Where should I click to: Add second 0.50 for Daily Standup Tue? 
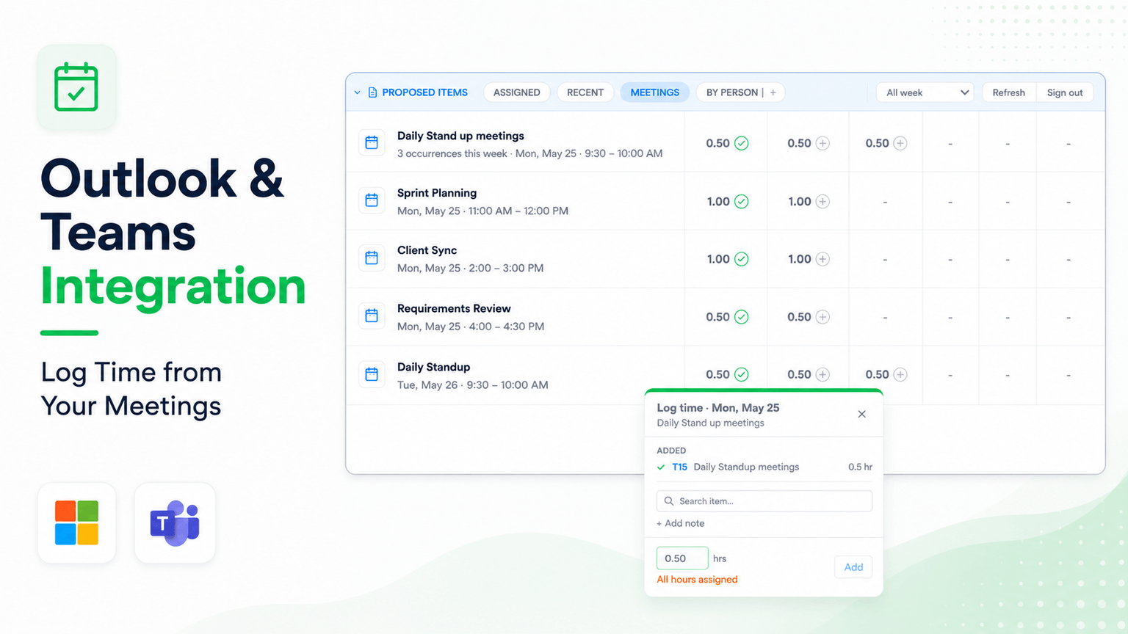pos(822,374)
